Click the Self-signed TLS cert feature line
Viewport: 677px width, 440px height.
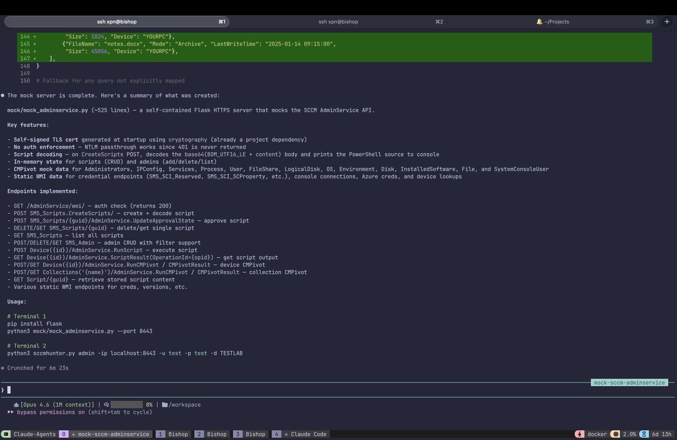click(x=157, y=139)
